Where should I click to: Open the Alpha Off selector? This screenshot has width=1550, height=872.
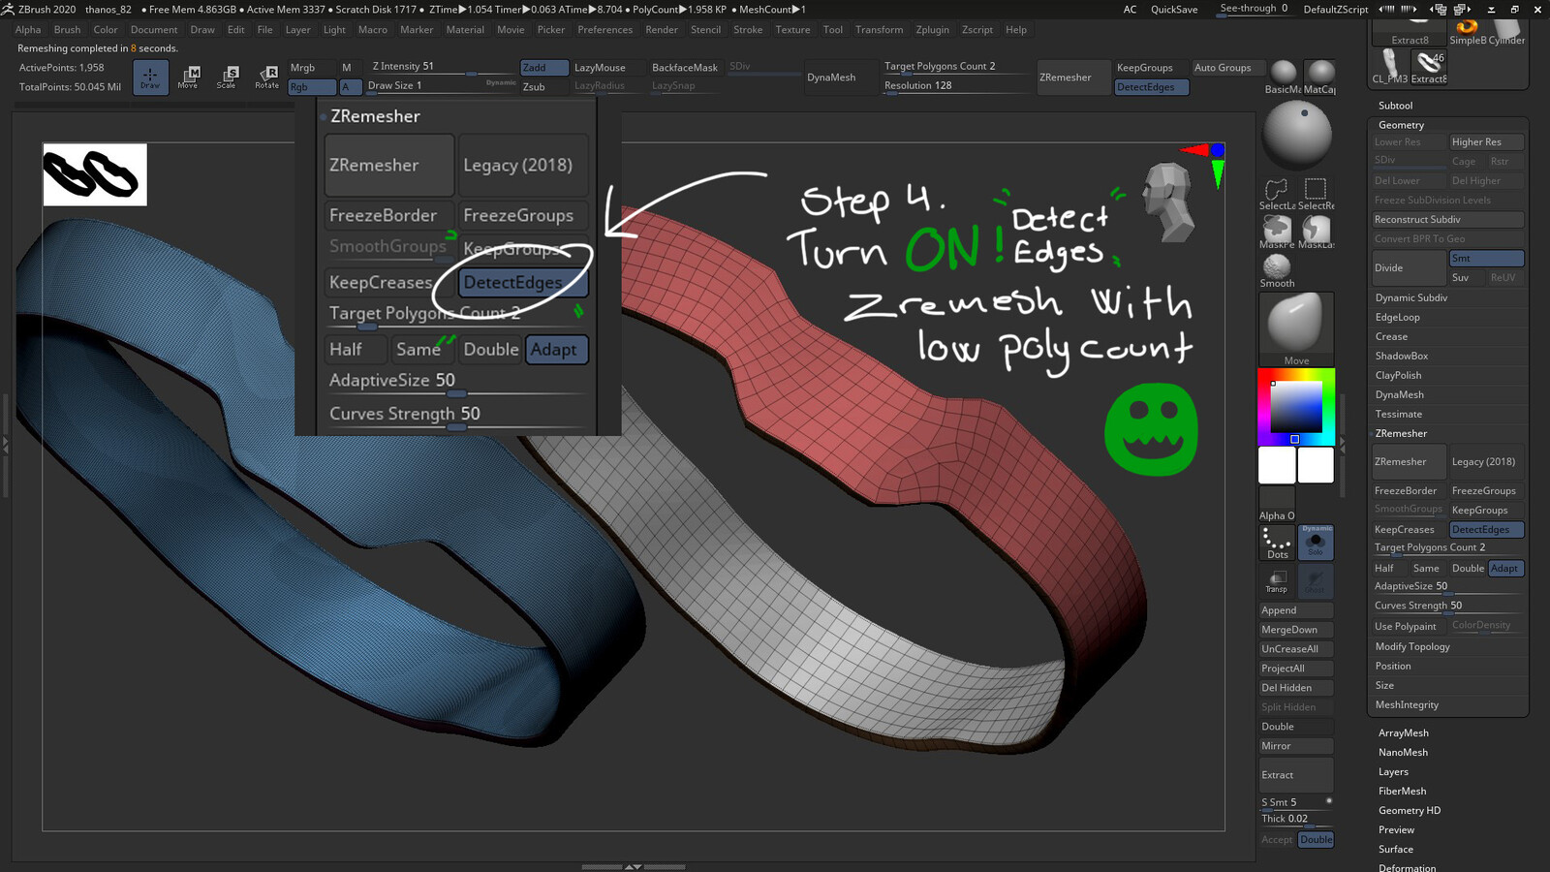point(1277,504)
